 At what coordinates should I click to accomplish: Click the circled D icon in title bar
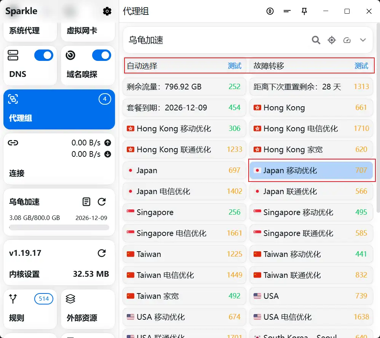coord(270,11)
